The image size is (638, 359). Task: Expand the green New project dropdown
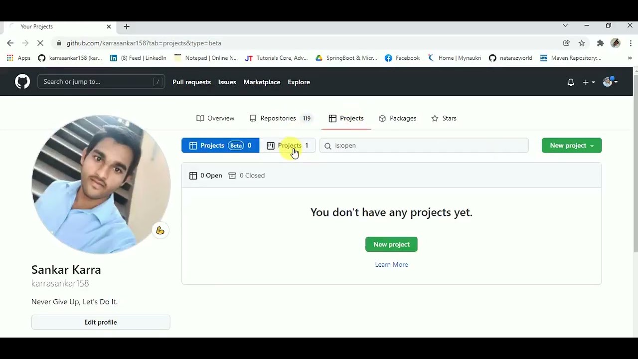point(572,146)
